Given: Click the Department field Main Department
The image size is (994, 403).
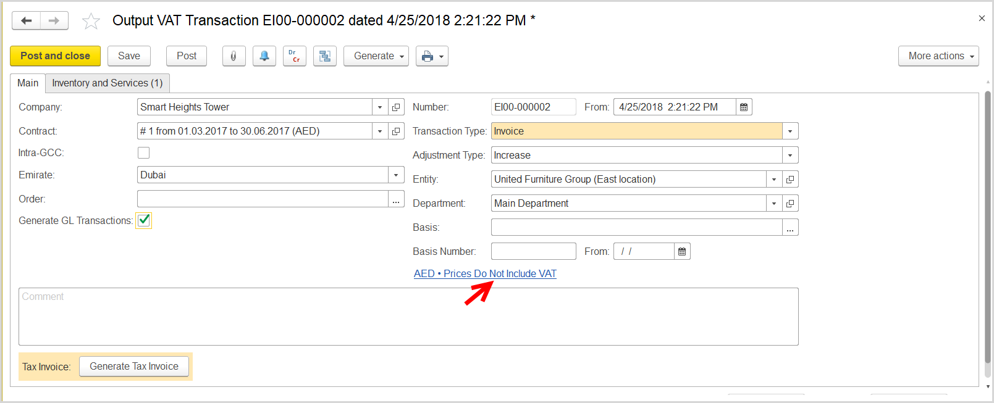Looking at the screenshot, I should coord(629,204).
